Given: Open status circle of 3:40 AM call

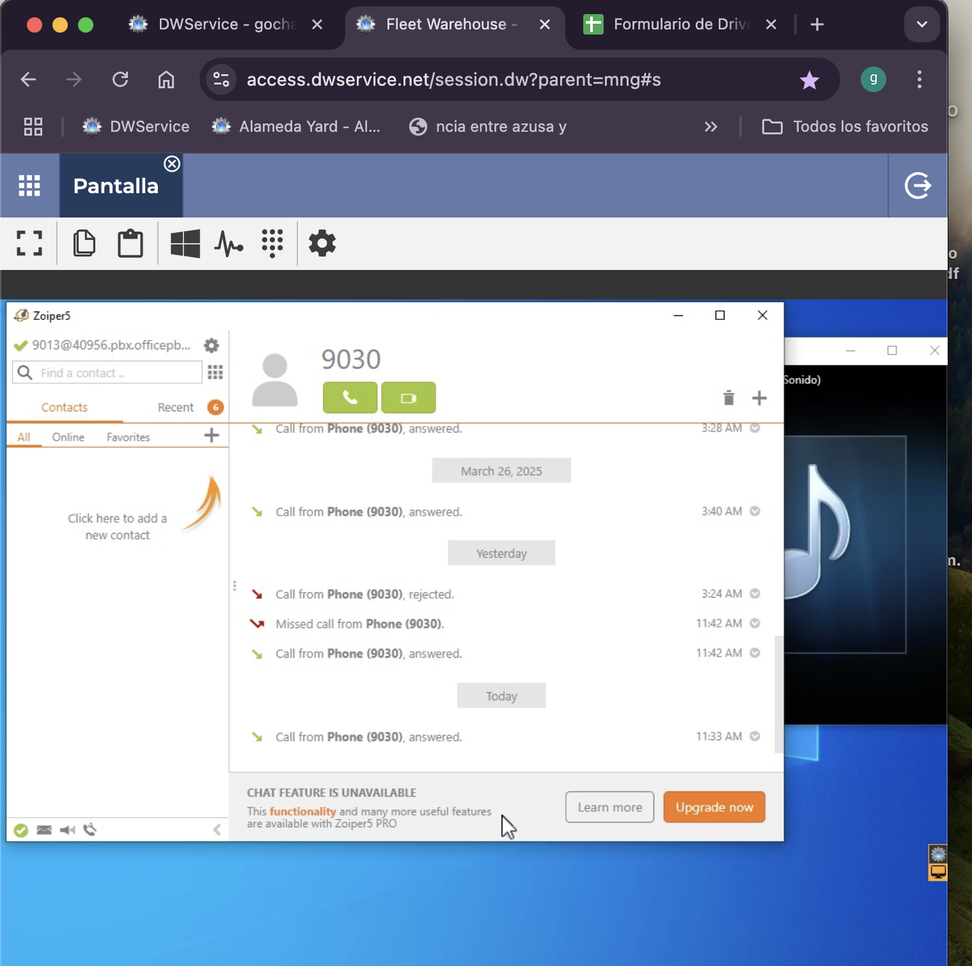Looking at the screenshot, I should tap(755, 511).
